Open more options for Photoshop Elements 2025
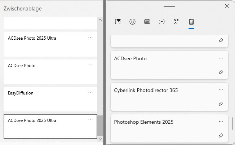 [x=221, y=122]
